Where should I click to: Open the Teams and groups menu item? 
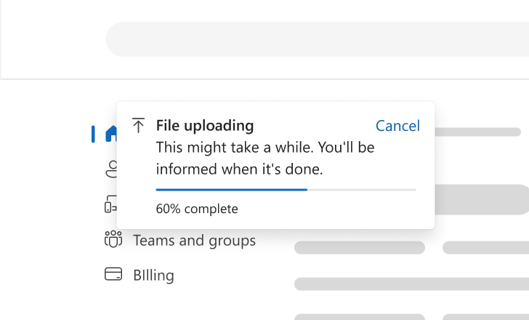[x=194, y=241]
